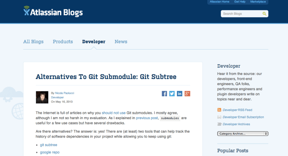288x156 pixels.
Task: Open the News tab
Action: [x=121, y=42]
